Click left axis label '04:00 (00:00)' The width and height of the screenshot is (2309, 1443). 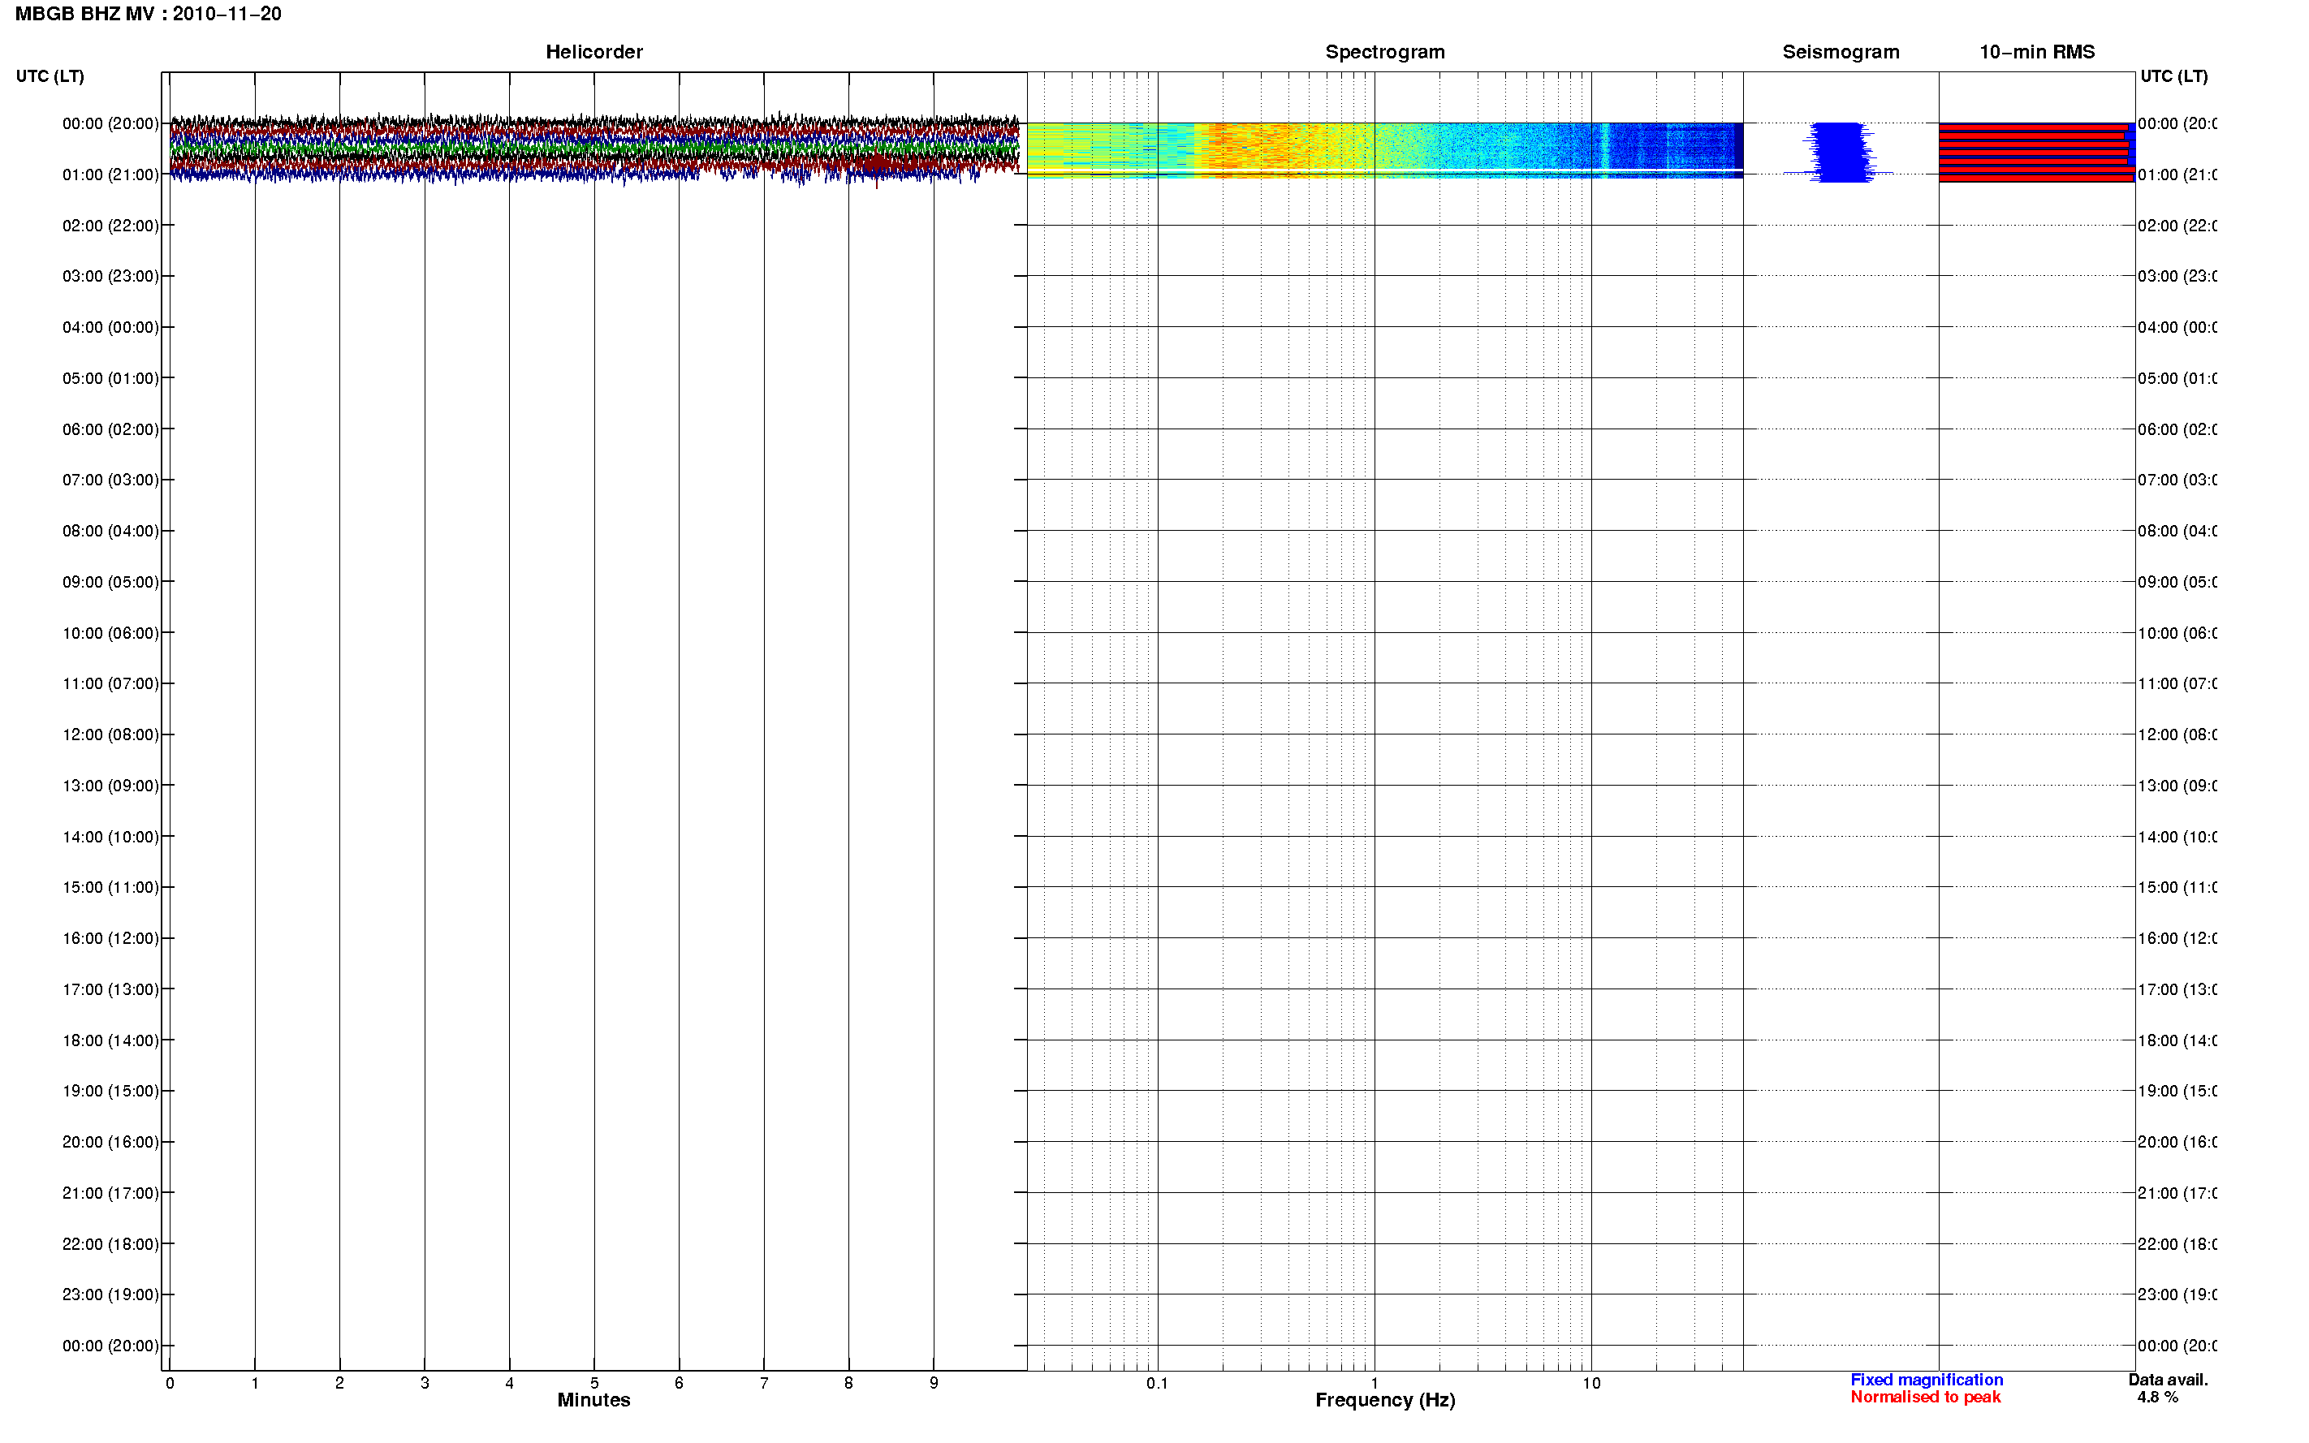[x=110, y=327]
